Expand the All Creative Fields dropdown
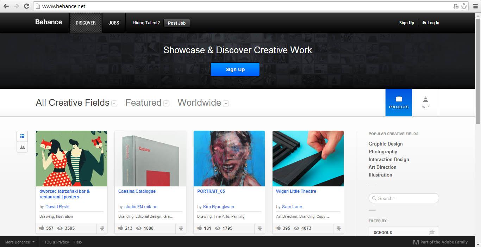This screenshot has height=247, width=481. [x=114, y=103]
